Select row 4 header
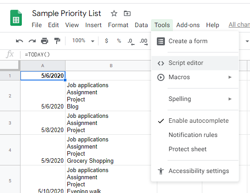The width and height of the screenshot is (250, 193). tap(10, 150)
